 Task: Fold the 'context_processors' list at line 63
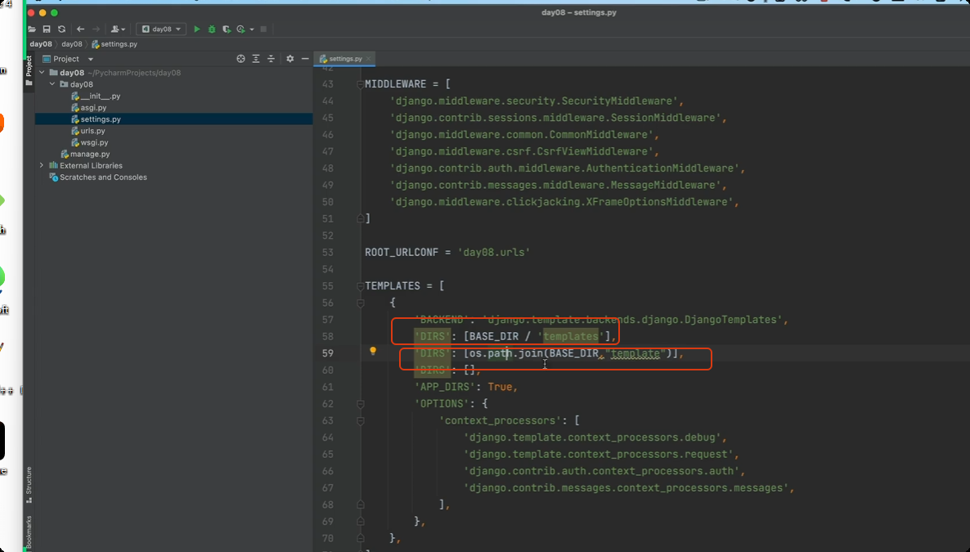click(x=360, y=420)
